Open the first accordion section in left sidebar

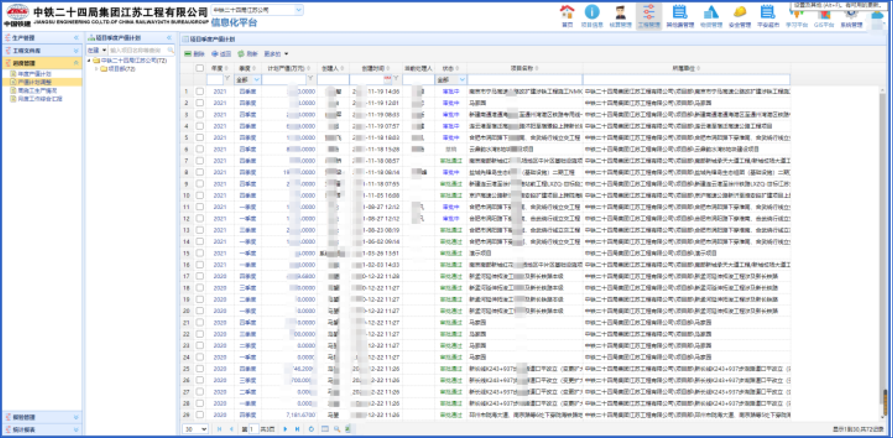click(x=42, y=38)
